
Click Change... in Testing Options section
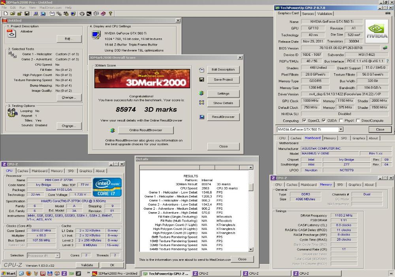(x=69, y=125)
